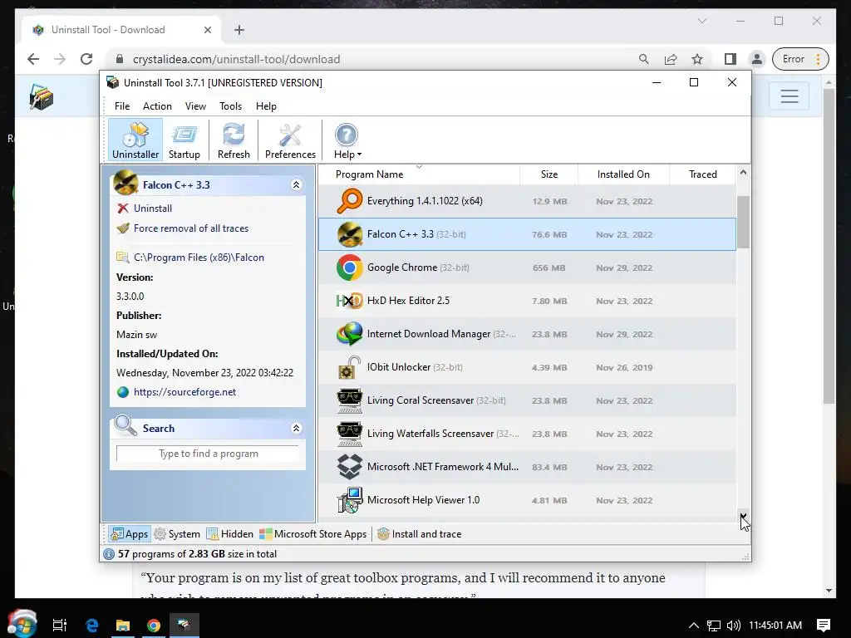Switch to the Startup manager

(x=184, y=140)
